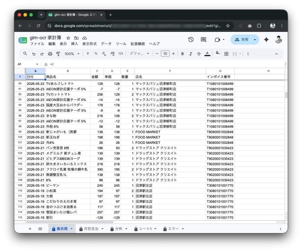Open the 表示形式 menu
This screenshot has height=252, width=302.
[x=90, y=44]
